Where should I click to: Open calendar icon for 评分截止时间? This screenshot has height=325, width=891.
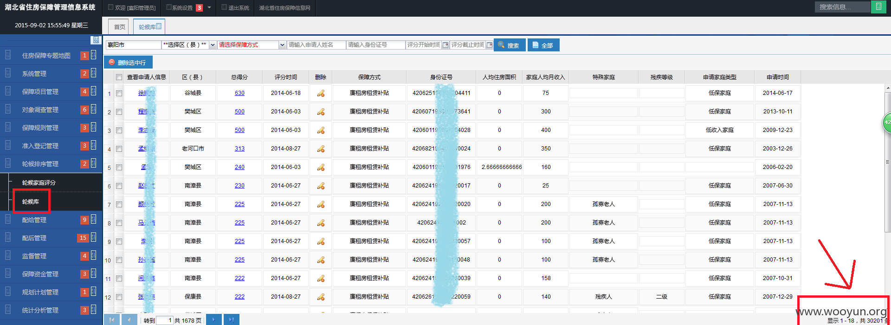pyautogui.click(x=489, y=45)
